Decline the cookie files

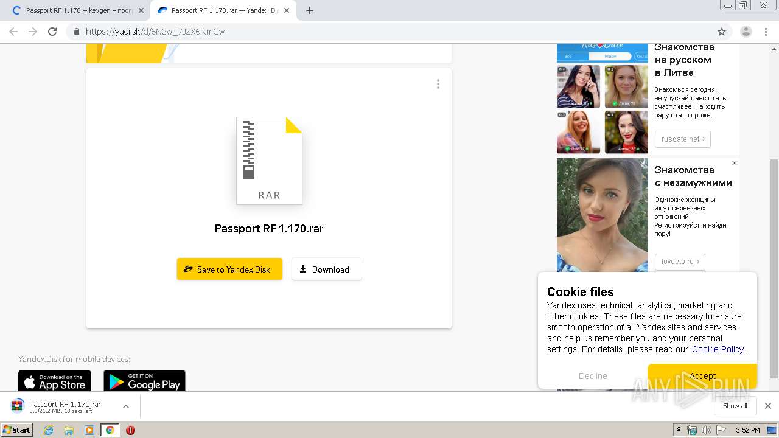(x=593, y=376)
